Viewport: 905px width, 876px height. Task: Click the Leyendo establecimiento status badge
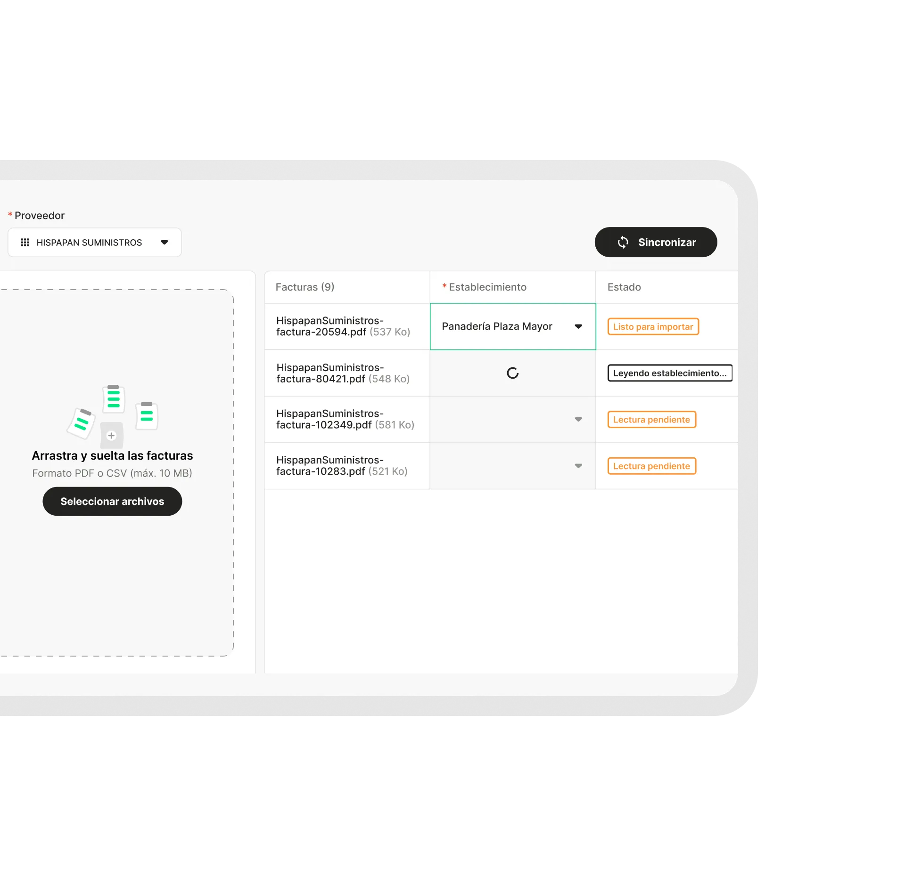coord(669,373)
